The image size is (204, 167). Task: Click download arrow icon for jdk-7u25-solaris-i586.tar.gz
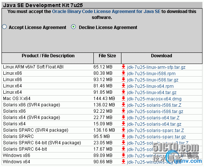click(x=123, y=111)
